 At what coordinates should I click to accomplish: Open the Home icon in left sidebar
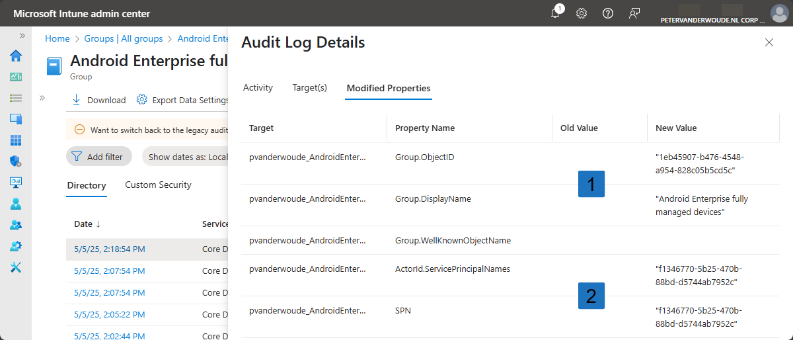coord(16,56)
